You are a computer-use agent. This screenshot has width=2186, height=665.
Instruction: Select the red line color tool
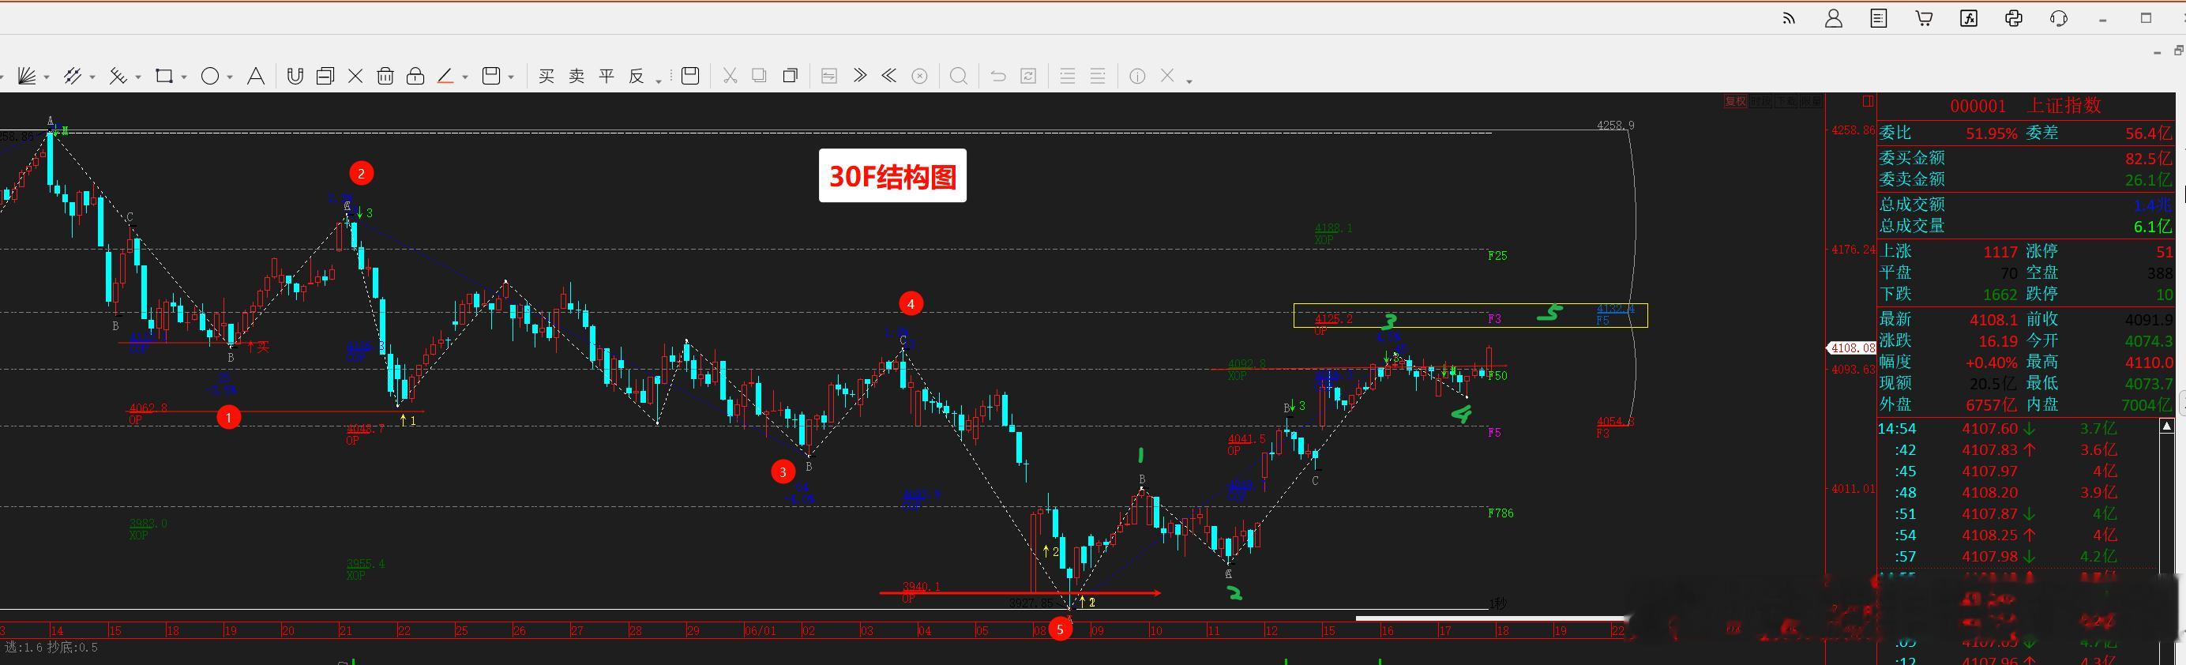pyautogui.click(x=446, y=77)
